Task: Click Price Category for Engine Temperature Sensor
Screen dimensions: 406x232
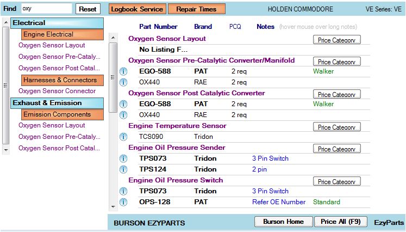Action: point(337,127)
